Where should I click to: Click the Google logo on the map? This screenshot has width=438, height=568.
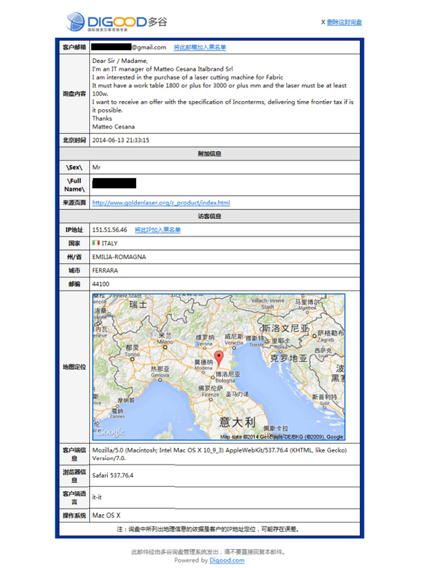111,431
